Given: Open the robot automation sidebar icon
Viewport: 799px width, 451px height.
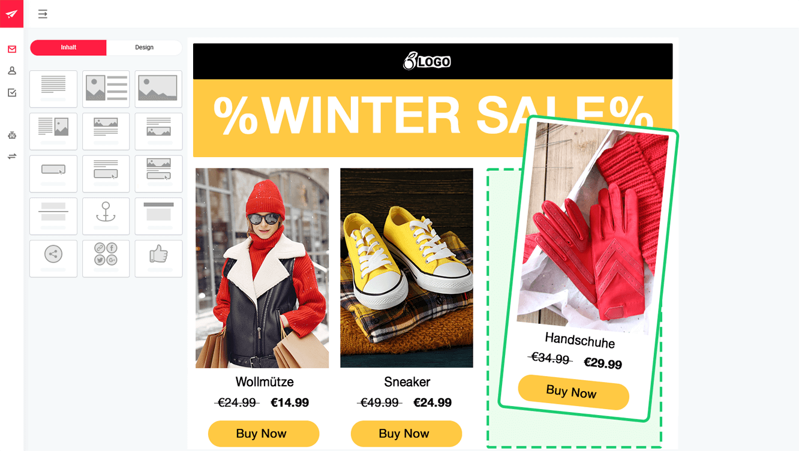Looking at the screenshot, I should click(12, 136).
